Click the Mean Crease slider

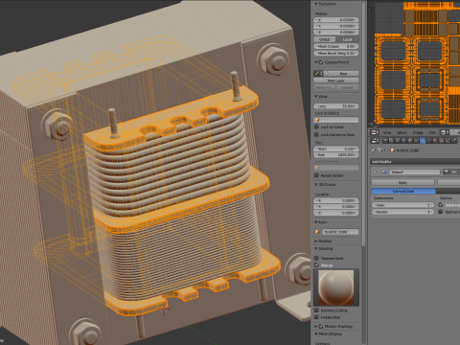336,46
